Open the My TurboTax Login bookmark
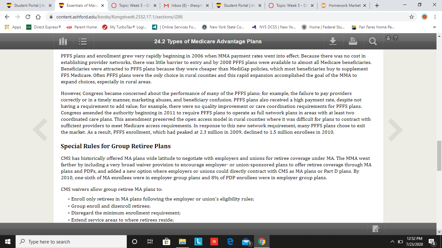 [125, 27]
